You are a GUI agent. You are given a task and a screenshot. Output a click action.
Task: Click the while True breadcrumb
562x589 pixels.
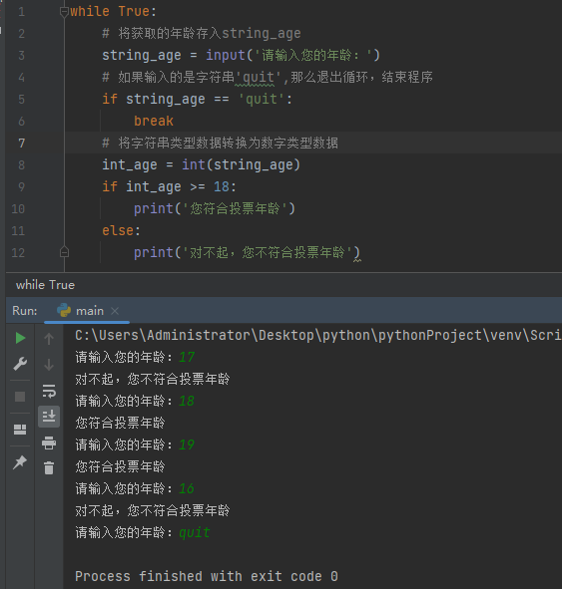point(45,285)
